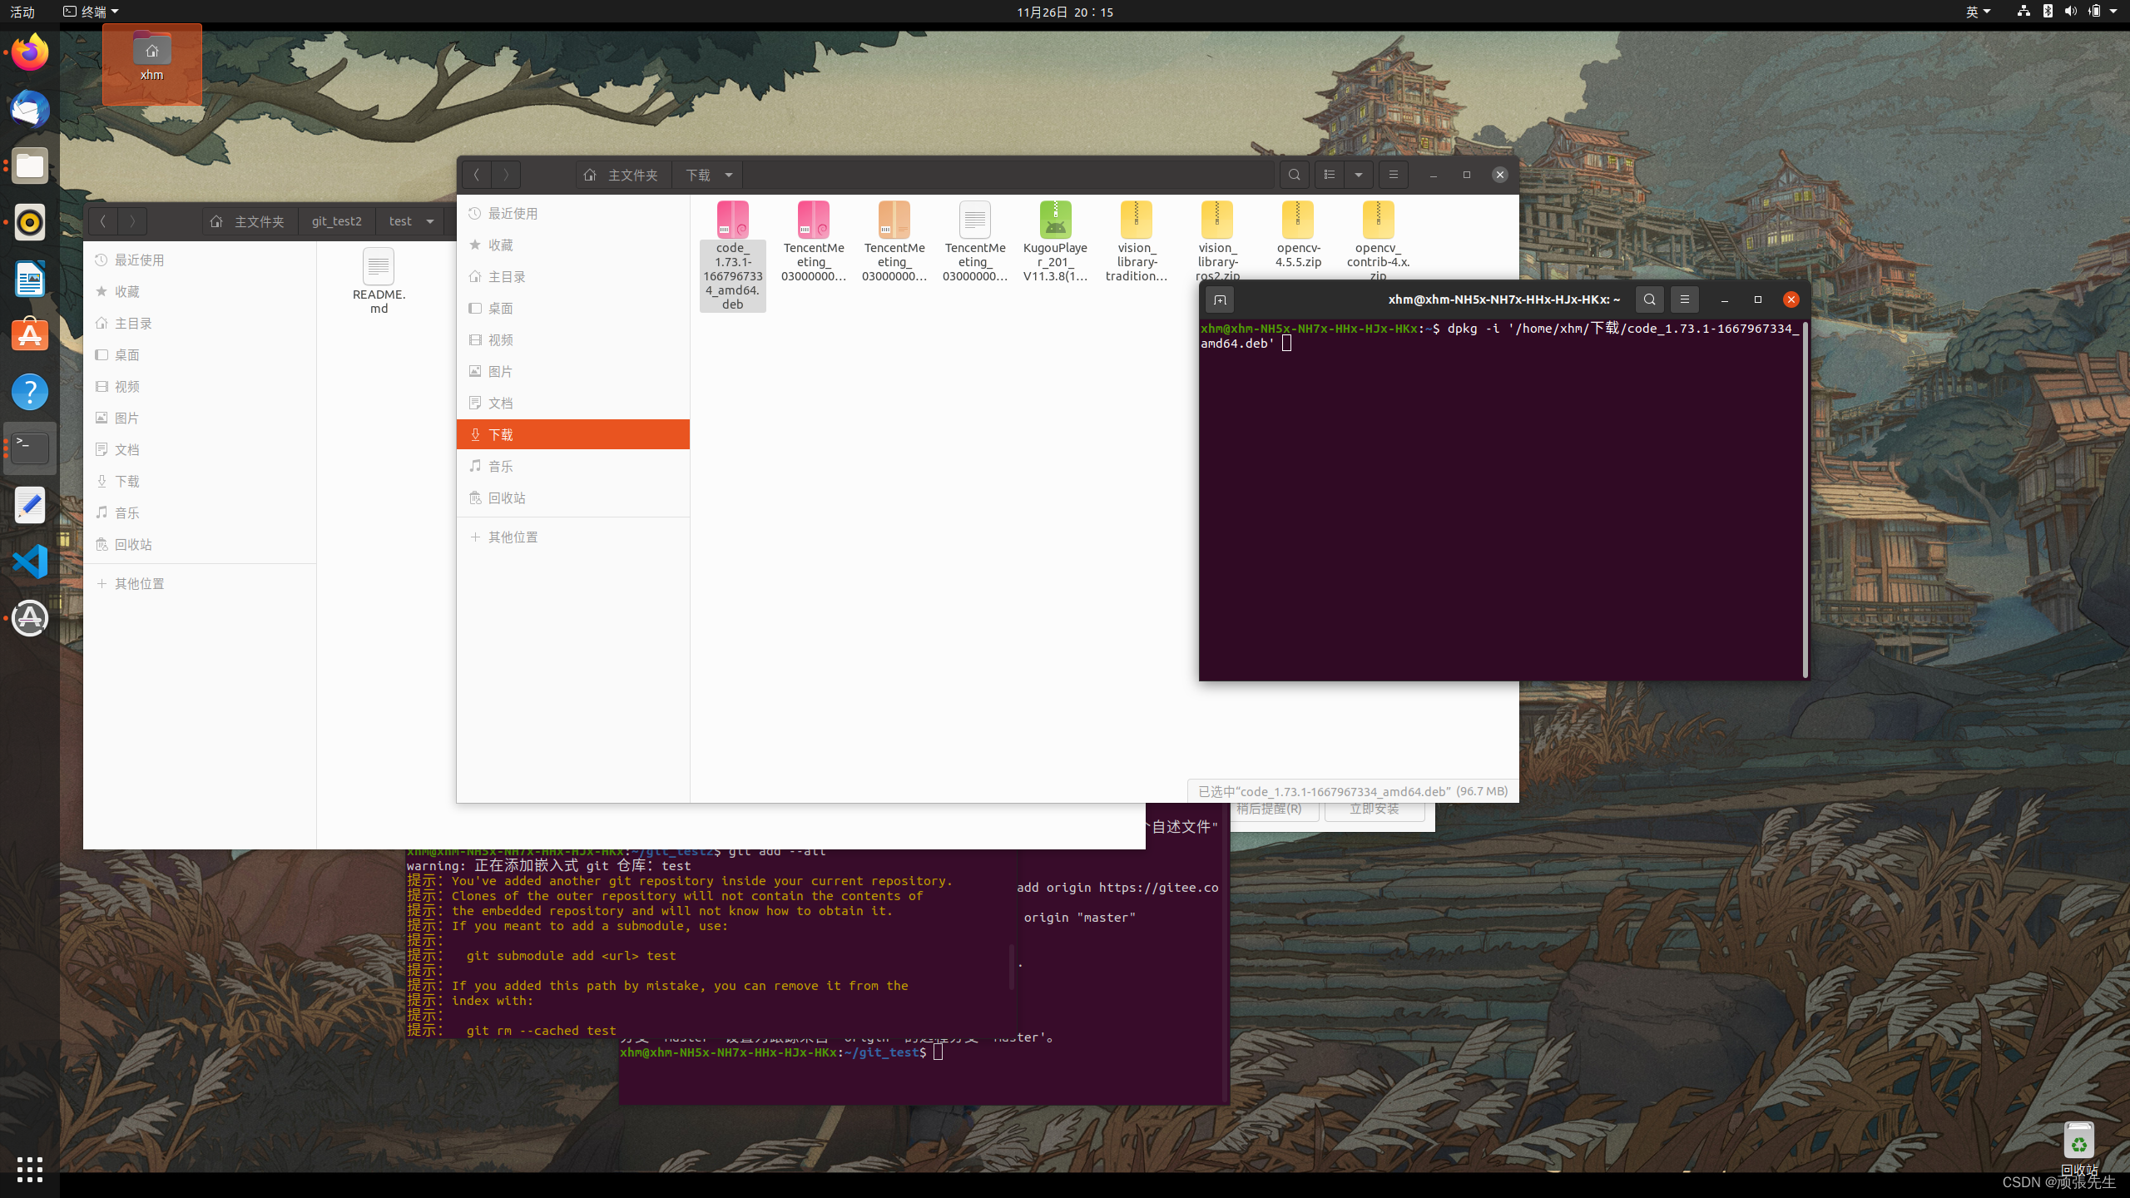Click the terminal search icon

(x=1649, y=299)
